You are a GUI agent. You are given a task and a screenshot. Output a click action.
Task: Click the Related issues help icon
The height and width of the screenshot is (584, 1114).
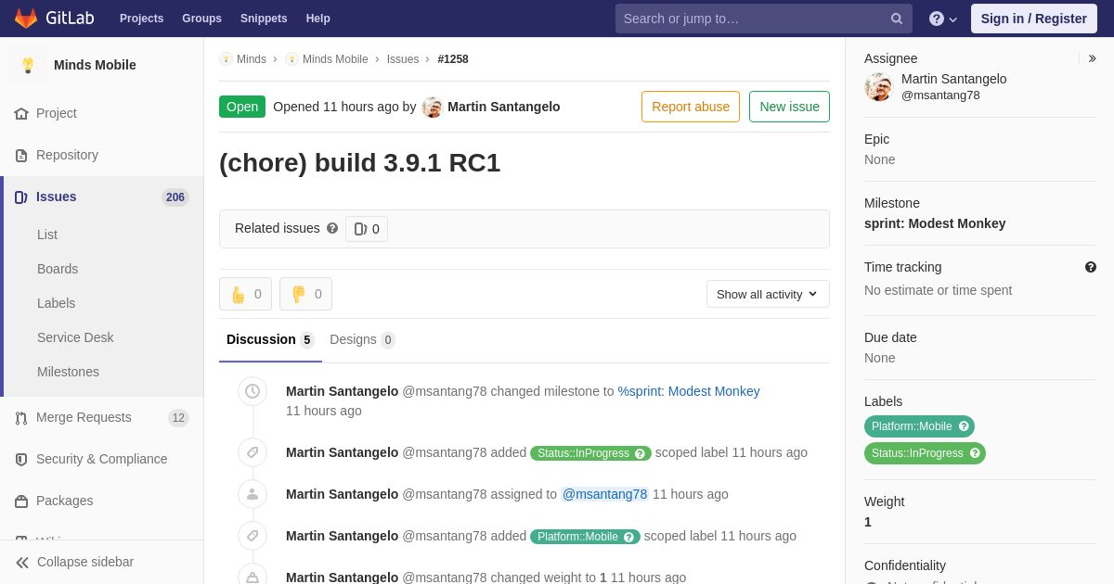pos(332,228)
